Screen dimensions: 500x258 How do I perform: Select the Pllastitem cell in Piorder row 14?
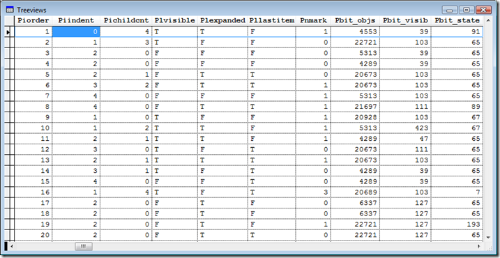272,171
